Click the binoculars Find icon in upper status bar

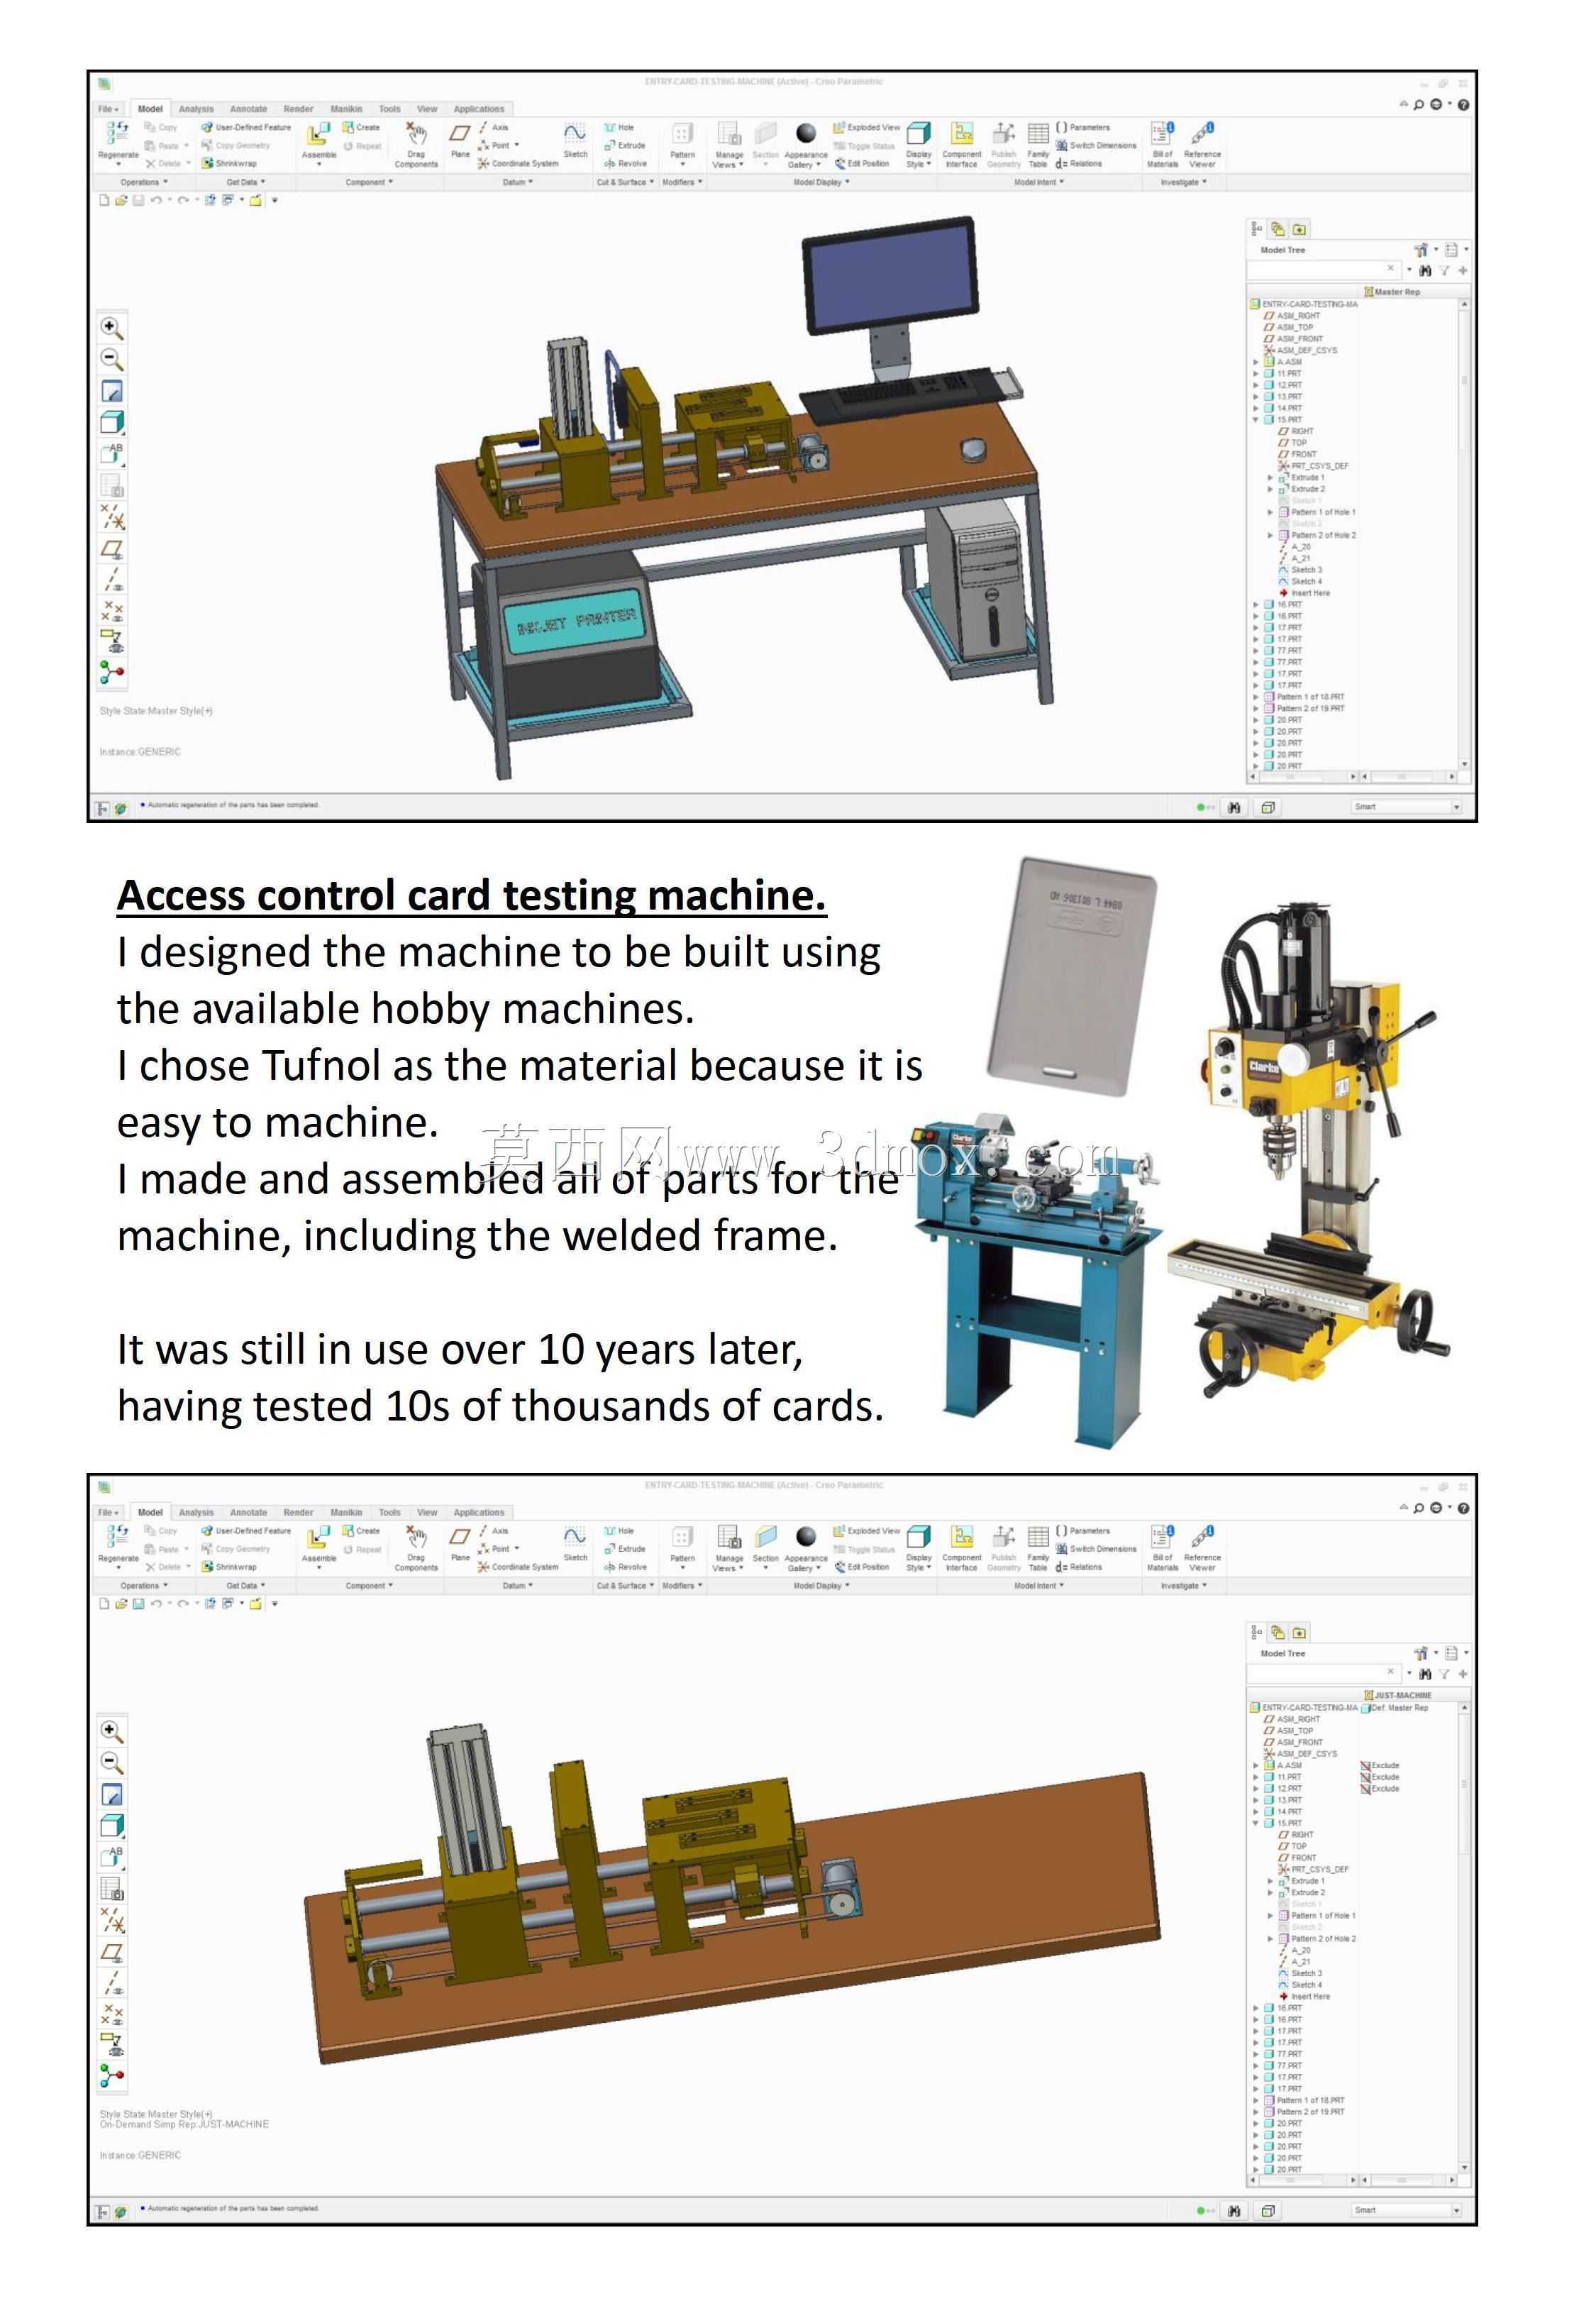point(1234,807)
